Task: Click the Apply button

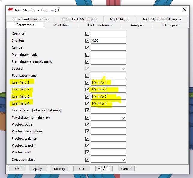Action: [37, 169]
